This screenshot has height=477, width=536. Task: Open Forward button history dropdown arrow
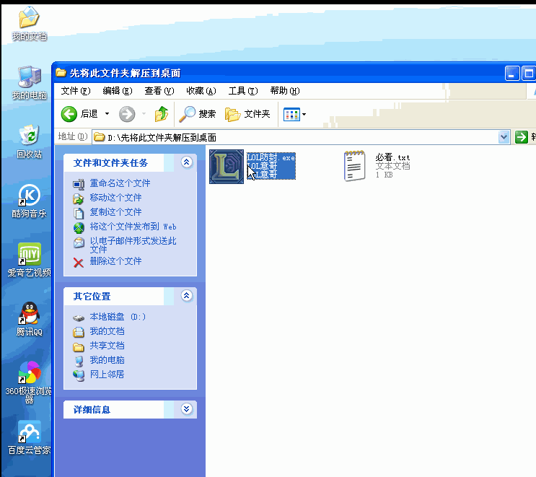coord(144,114)
